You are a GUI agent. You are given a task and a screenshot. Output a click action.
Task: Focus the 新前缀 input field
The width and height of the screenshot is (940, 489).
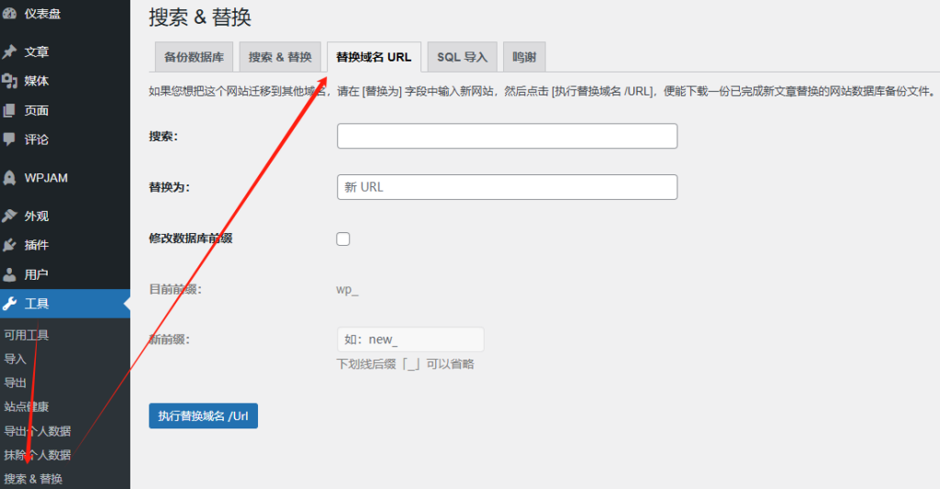pyautogui.click(x=410, y=339)
